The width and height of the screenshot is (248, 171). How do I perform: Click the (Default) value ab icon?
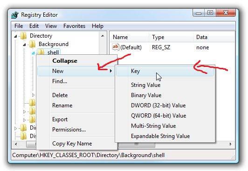click(116, 47)
